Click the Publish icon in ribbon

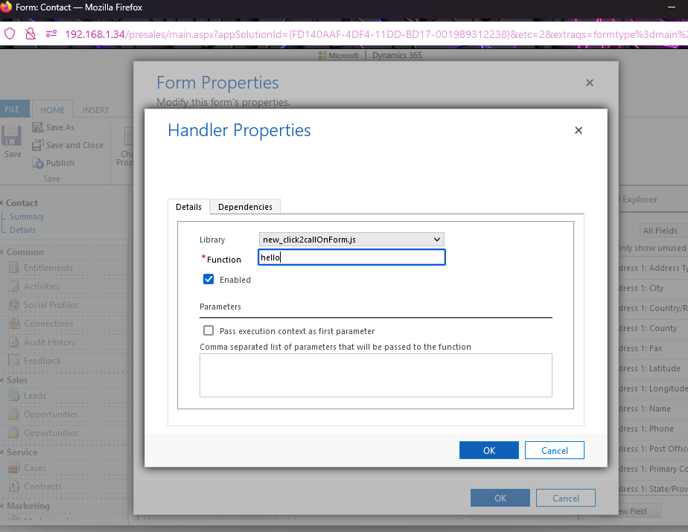point(39,163)
